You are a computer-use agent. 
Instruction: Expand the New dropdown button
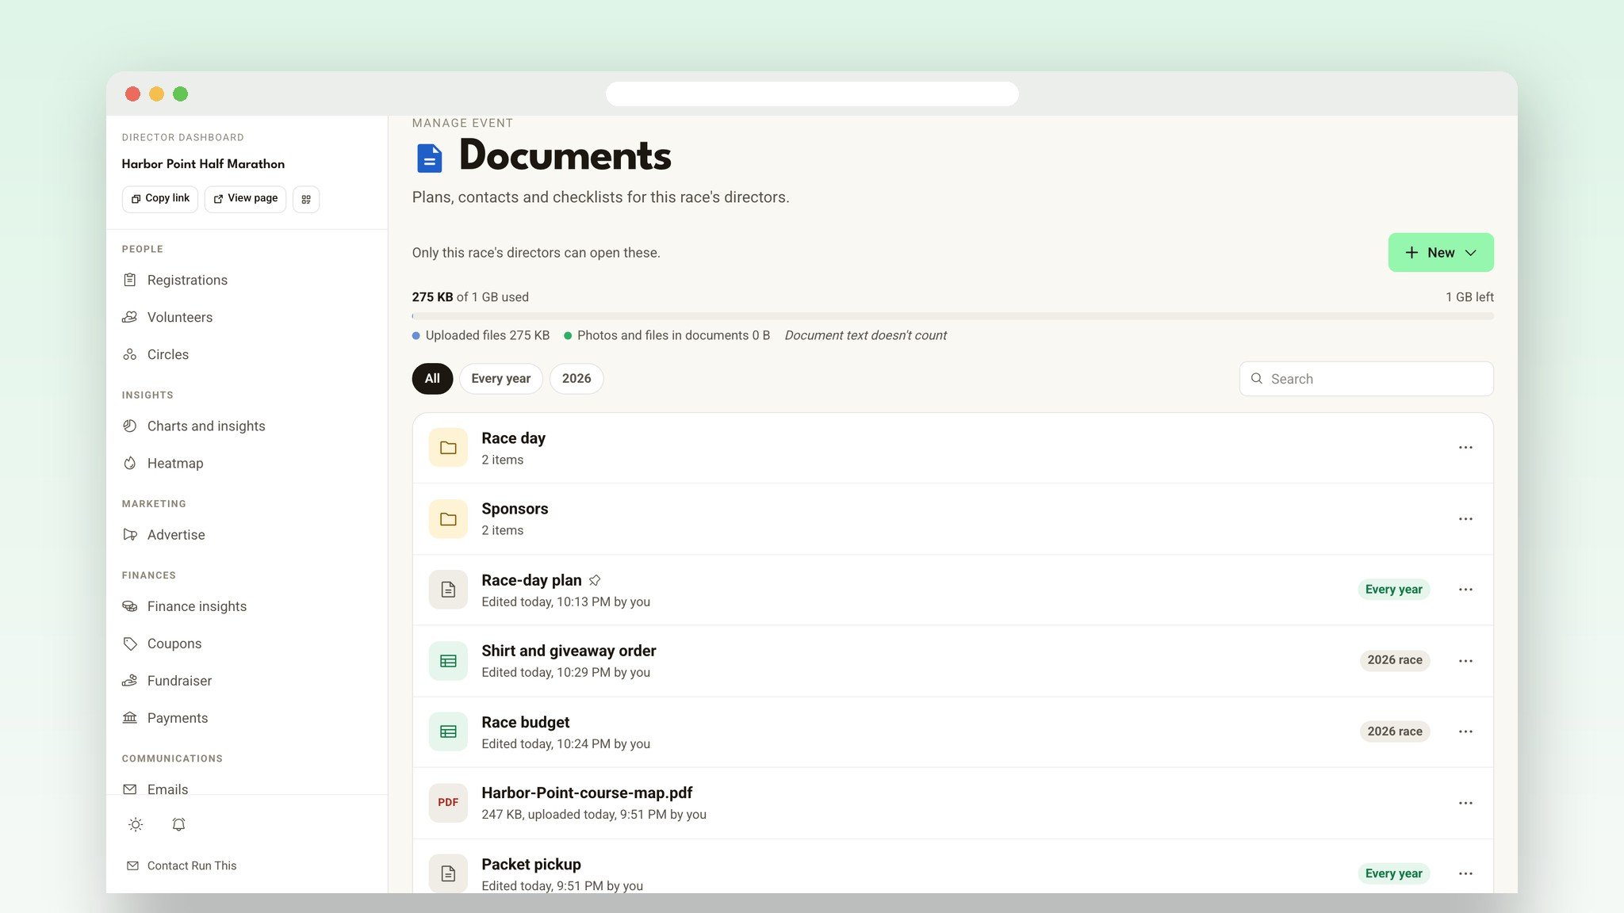(1441, 253)
